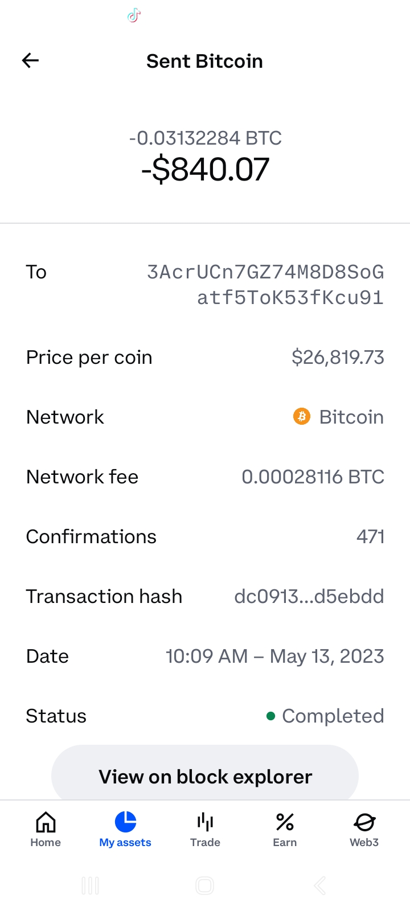Tap the back arrow icon
This screenshot has height=911, width=410.
click(30, 60)
